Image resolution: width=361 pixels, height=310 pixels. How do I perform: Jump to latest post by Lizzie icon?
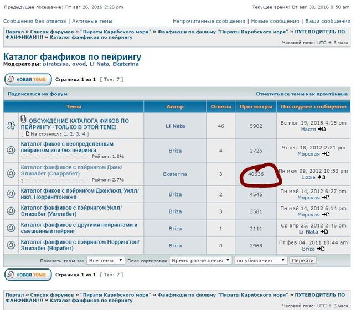click(x=322, y=178)
